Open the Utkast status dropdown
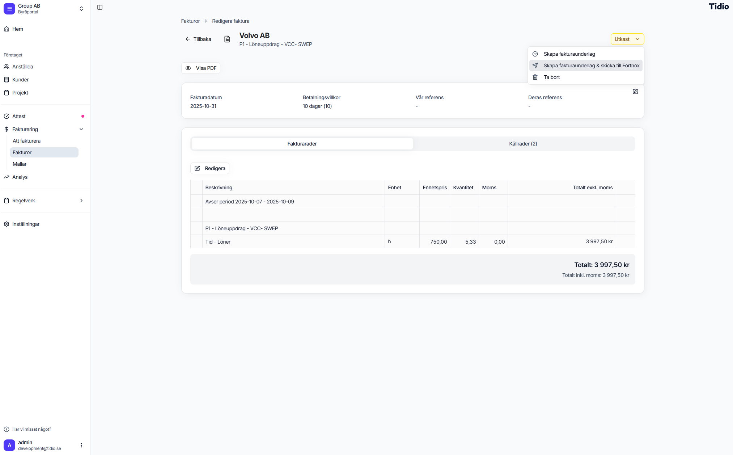This screenshot has height=455, width=733. (x=627, y=39)
